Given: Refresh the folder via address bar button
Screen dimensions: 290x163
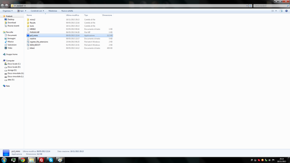Looking at the screenshot, I should [x=251, y=6].
